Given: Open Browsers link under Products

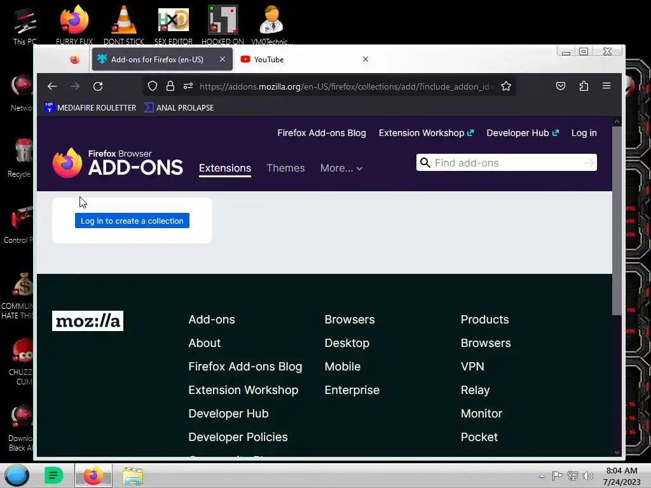Looking at the screenshot, I should tap(486, 343).
